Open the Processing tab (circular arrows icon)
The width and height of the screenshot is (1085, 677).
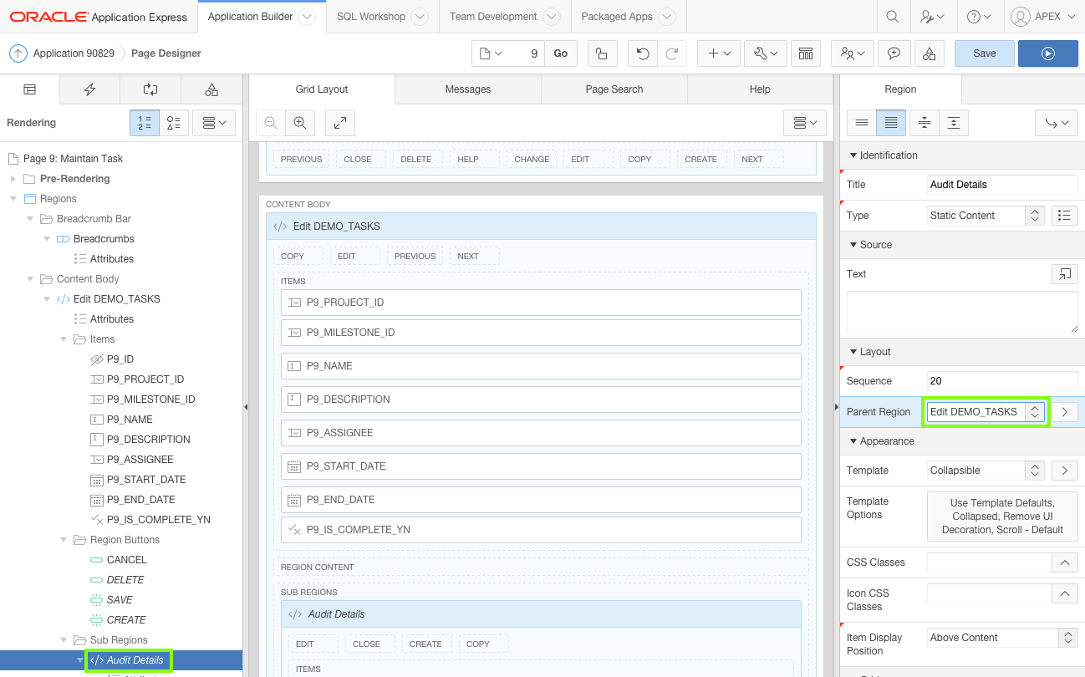click(150, 89)
